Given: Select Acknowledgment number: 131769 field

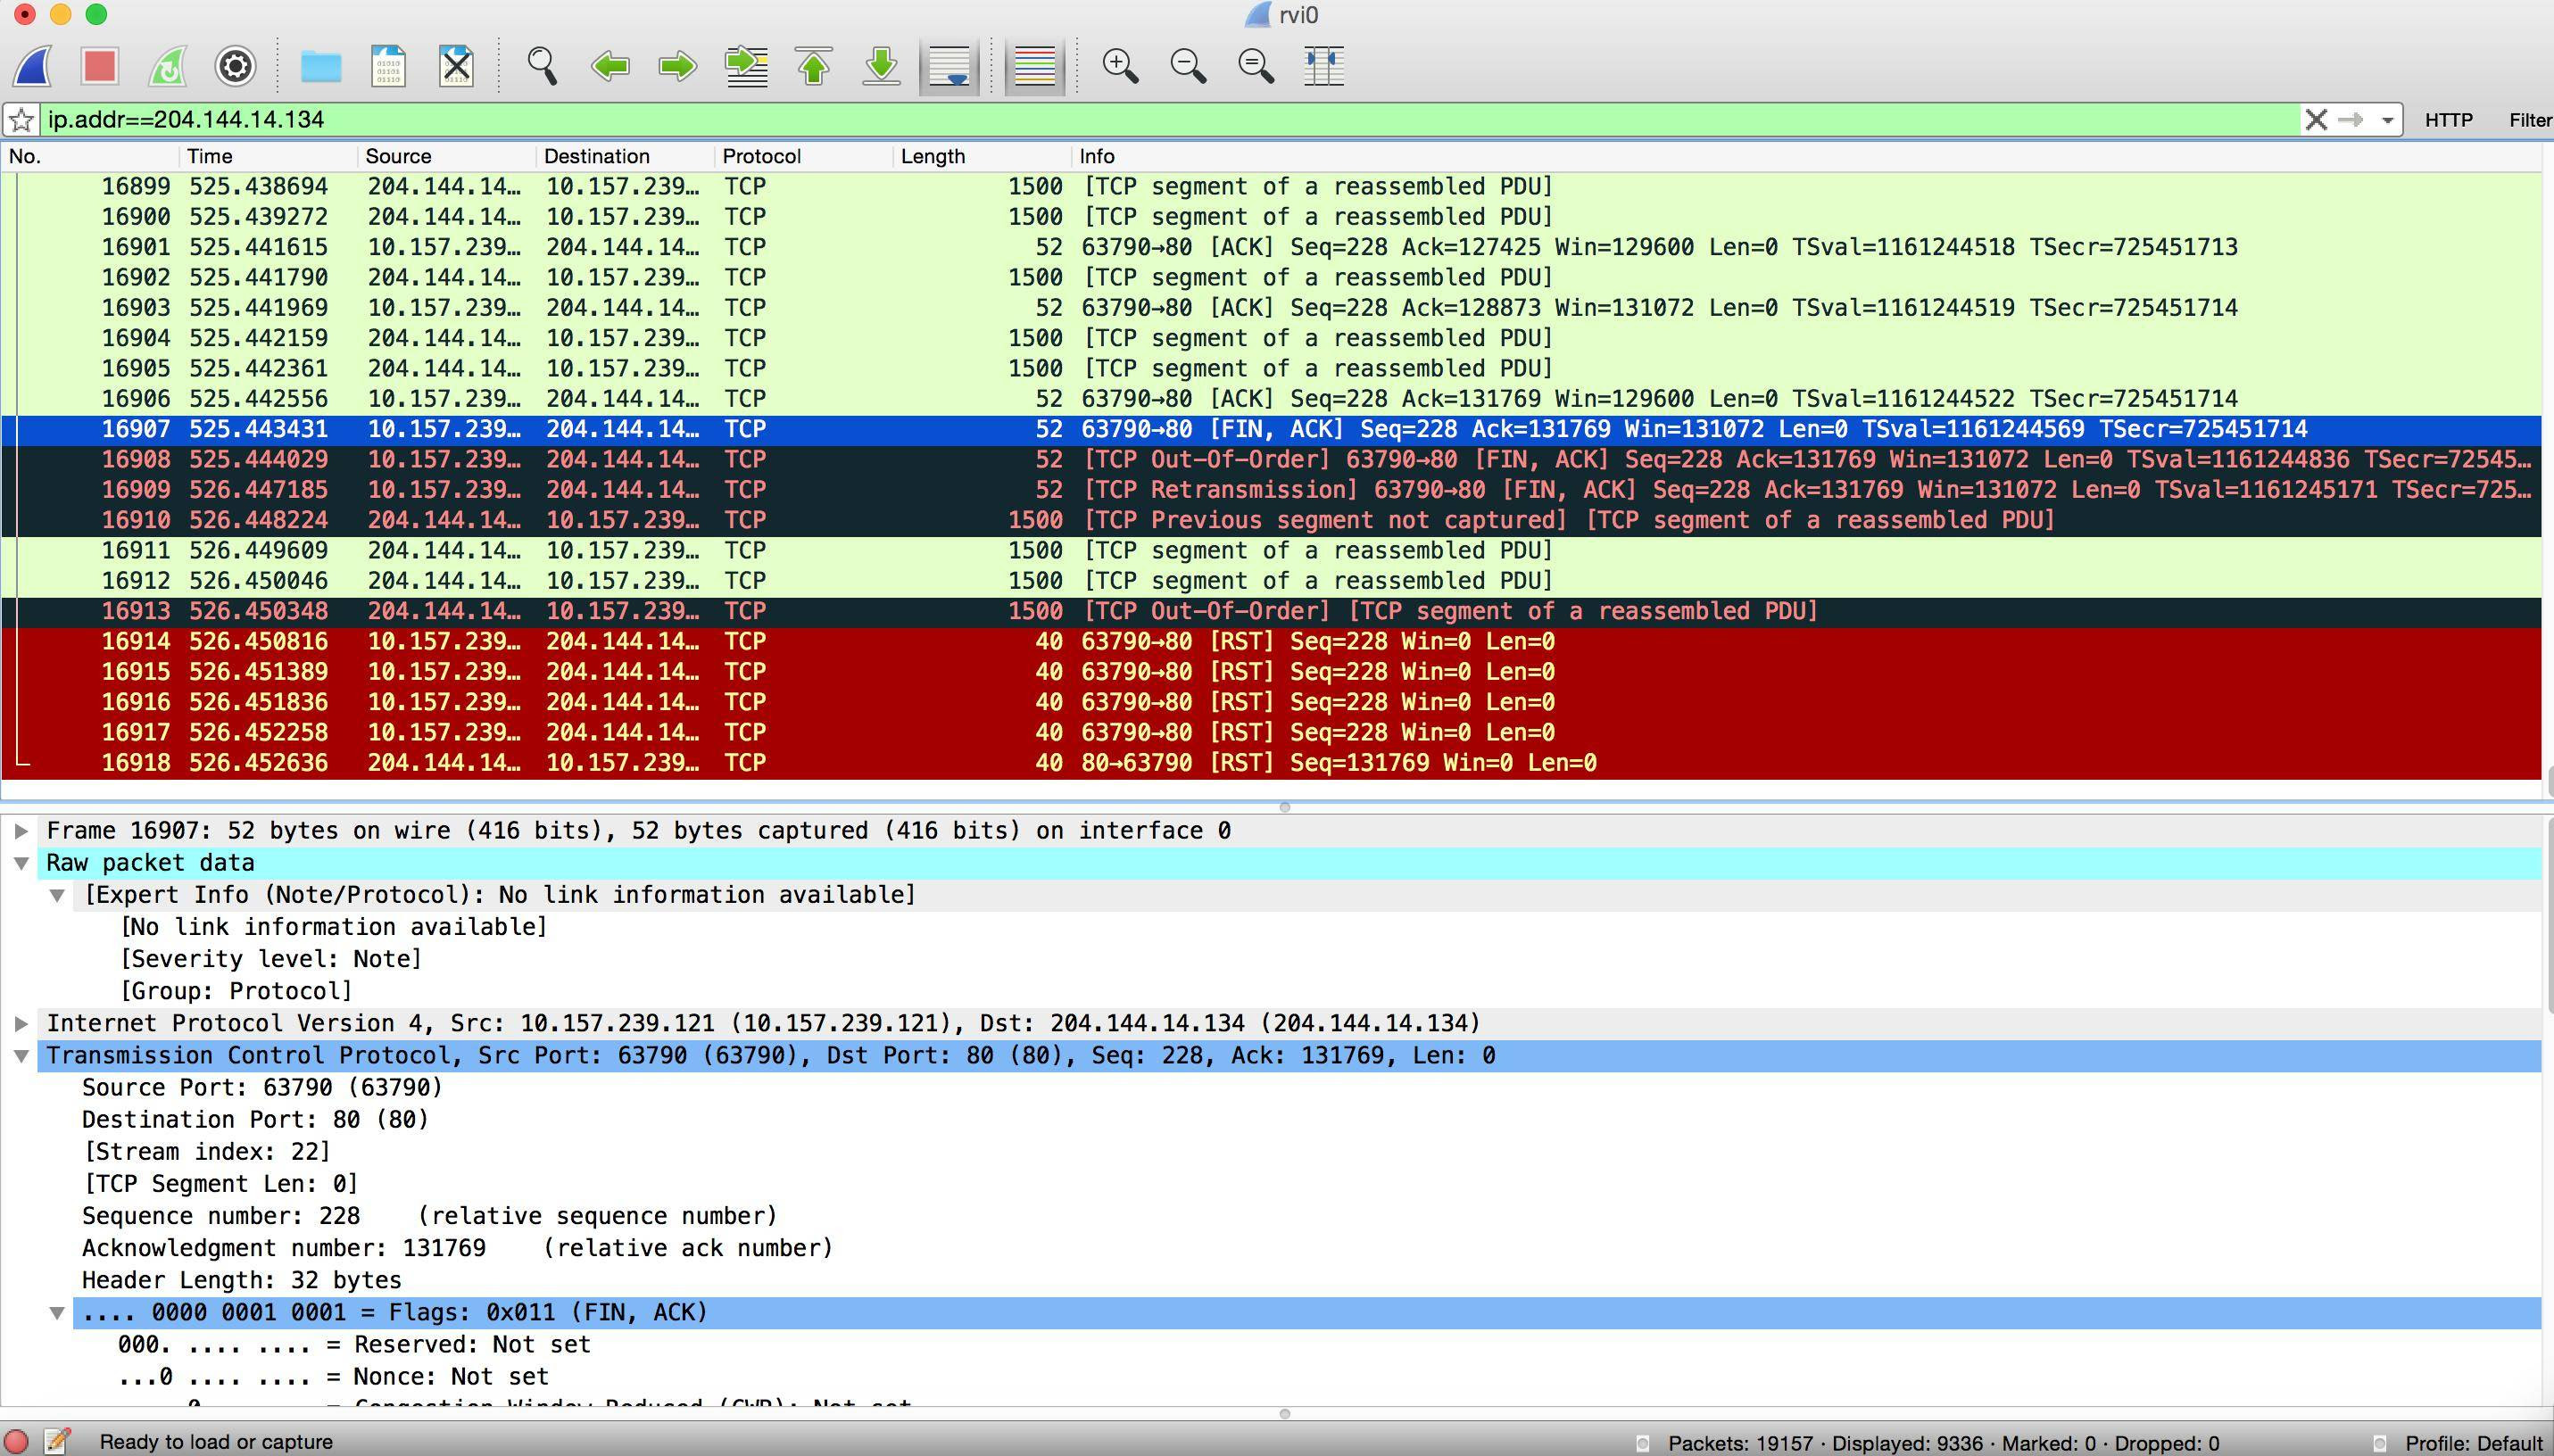Looking at the screenshot, I should (457, 1248).
